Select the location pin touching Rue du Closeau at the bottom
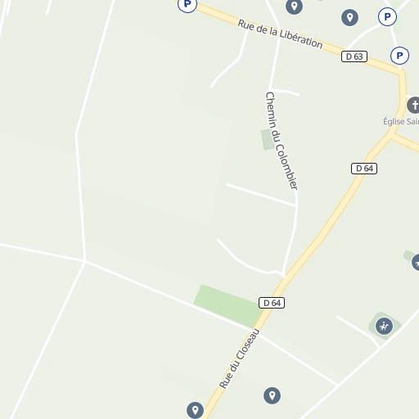 point(195,410)
